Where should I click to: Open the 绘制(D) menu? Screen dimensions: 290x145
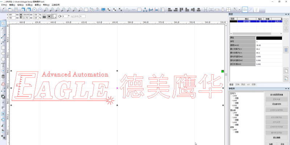(20, 5)
